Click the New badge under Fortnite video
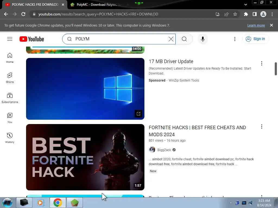Viewport: 278px width, 208px height. pos(153,171)
